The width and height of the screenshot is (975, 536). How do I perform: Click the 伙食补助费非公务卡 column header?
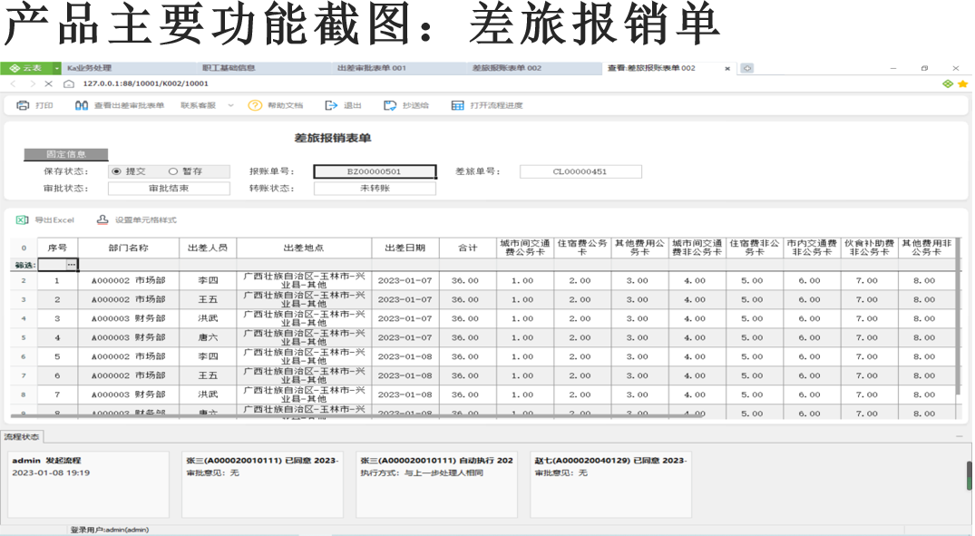(869, 249)
